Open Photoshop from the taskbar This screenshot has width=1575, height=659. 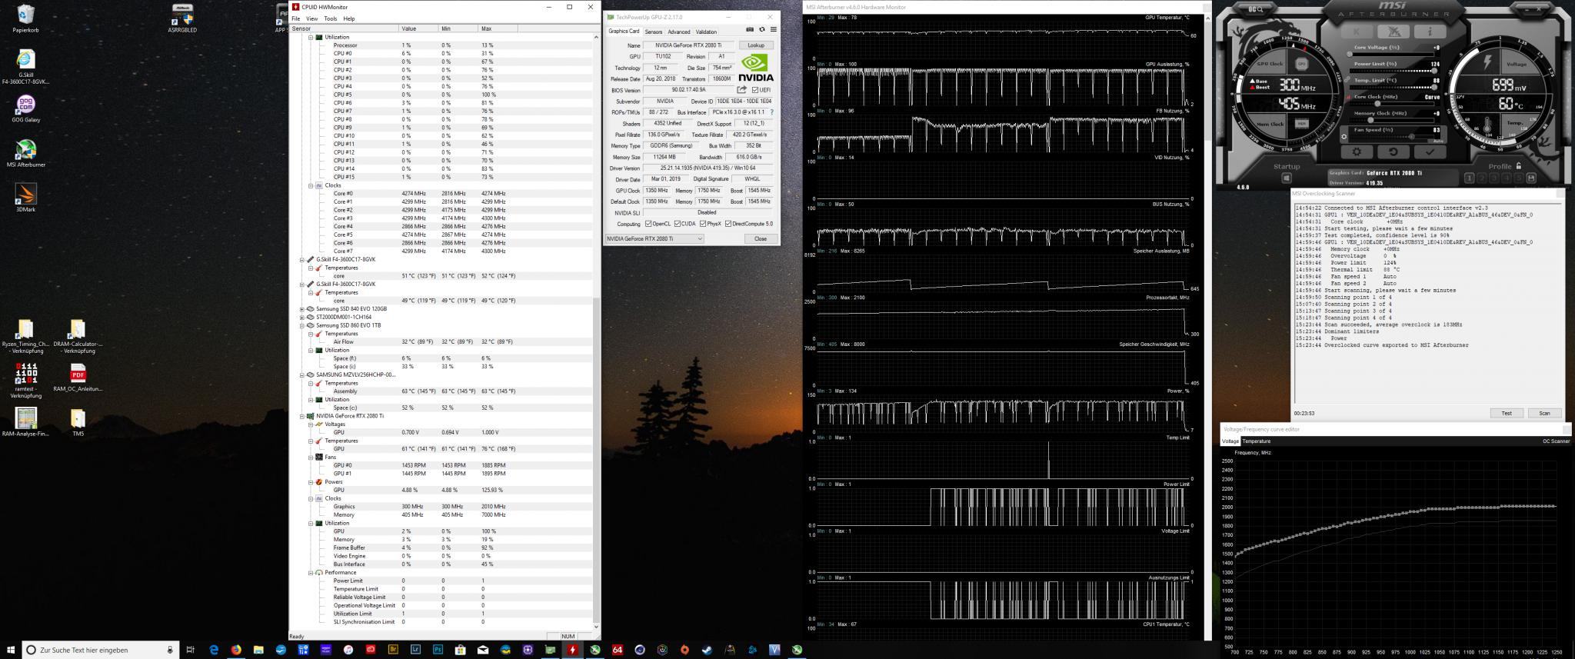[438, 650]
